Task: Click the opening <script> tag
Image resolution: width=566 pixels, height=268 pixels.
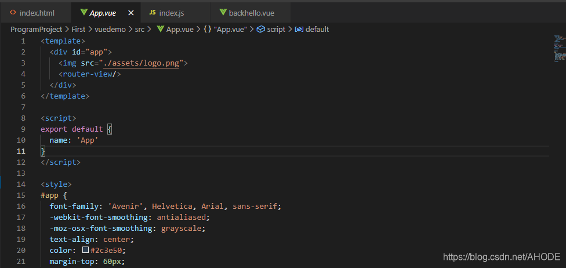Action: pos(59,118)
